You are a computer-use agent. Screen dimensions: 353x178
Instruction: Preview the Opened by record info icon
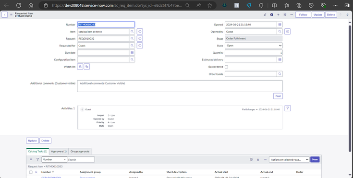tap(288, 32)
